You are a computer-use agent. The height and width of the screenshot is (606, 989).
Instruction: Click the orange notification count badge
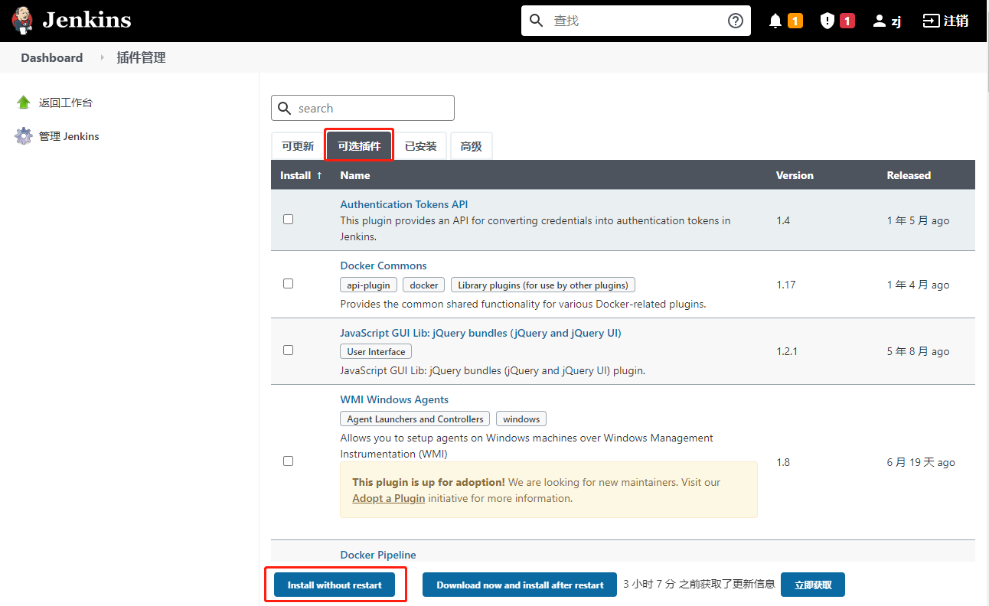(795, 21)
